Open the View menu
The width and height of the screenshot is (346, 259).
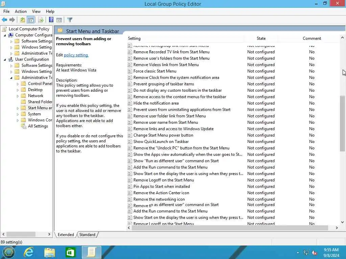36,11
